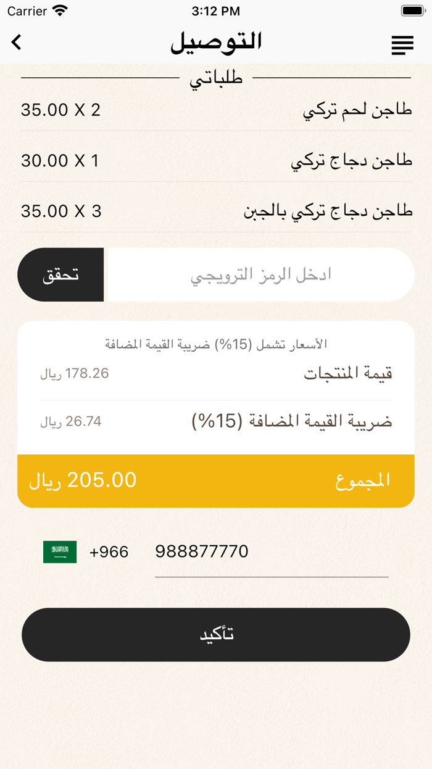Image resolution: width=432 pixels, height=769 pixels.
Task: Tap the clock showing 3:12 PM
Action: pos(216,11)
